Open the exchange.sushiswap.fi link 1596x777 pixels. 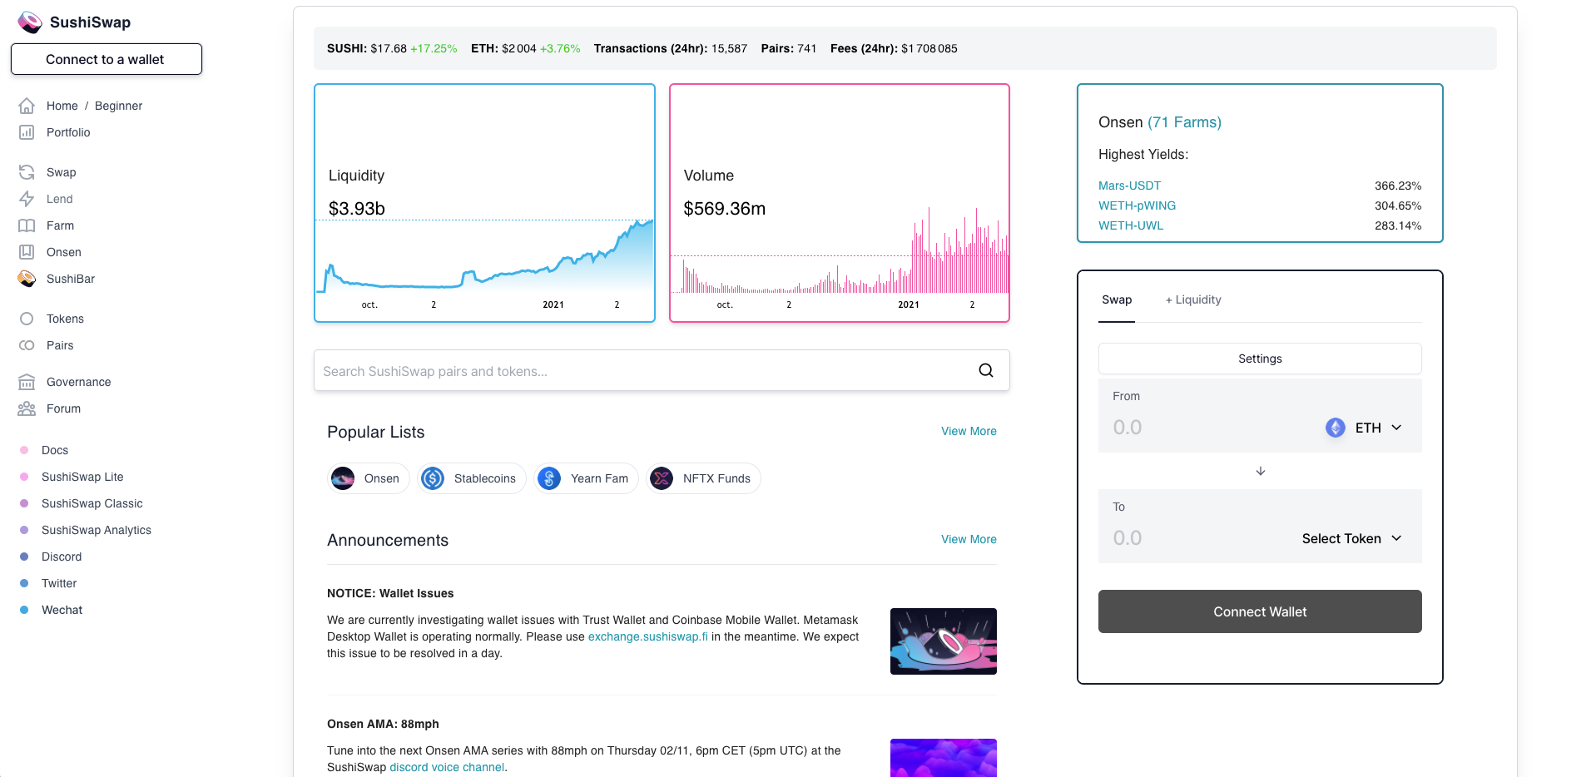click(x=647, y=636)
